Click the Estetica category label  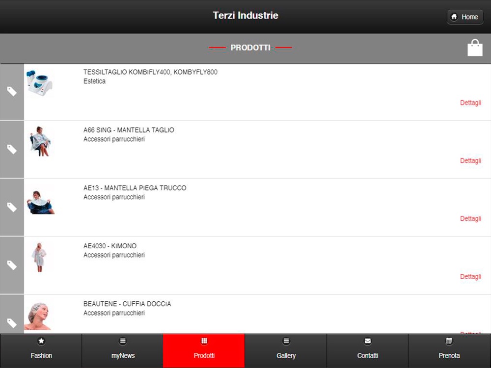coord(94,81)
